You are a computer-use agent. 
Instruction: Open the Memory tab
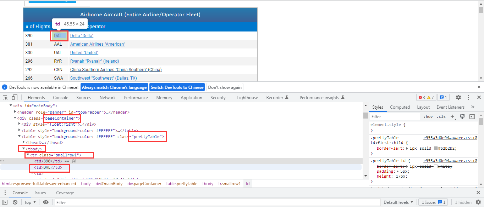[164, 97]
